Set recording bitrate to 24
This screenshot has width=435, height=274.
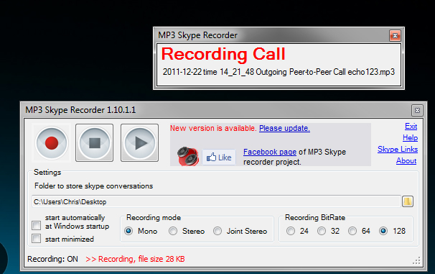[x=291, y=231]
